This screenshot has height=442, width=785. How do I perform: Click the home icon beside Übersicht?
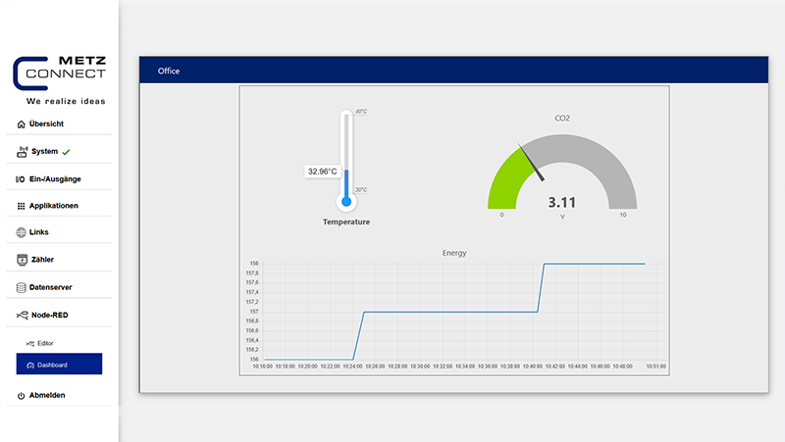22,124
